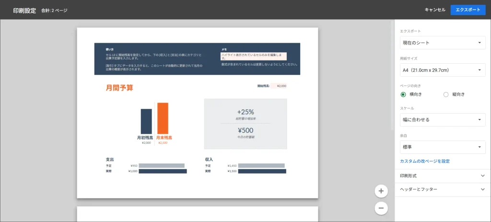Open the 余白 標準 dropdown
This screenshot has height=222, width=491.
pos(443,147)
